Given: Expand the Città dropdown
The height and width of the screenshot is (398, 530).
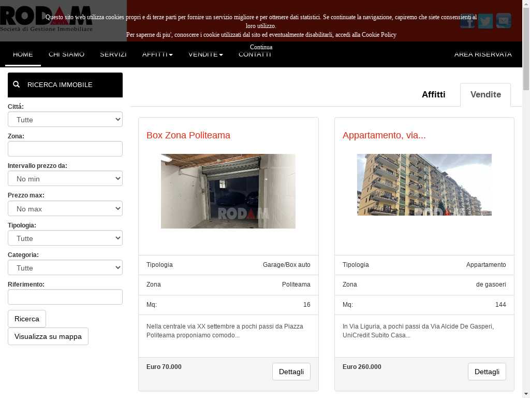Looking at the screenshot, I should point(65,120).
